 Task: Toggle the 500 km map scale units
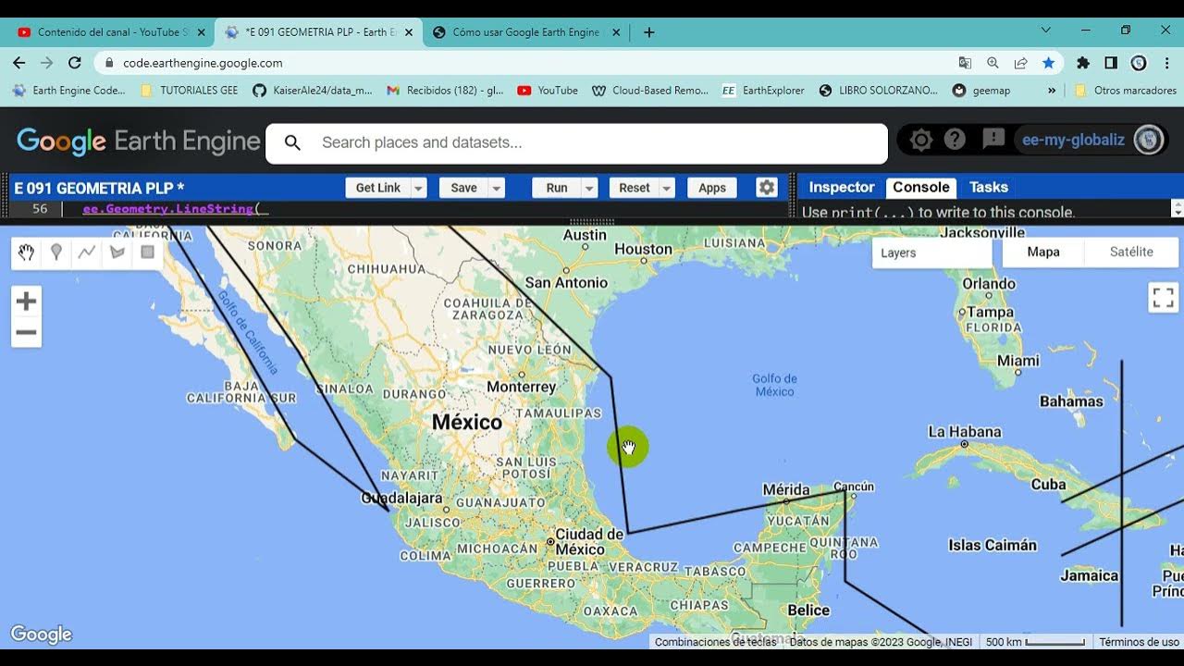pos(1036,642)
